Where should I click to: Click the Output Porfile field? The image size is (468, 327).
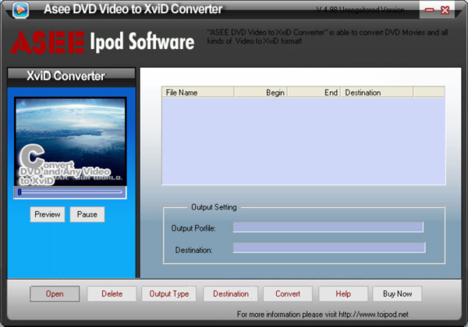click(x=328, y=227)
